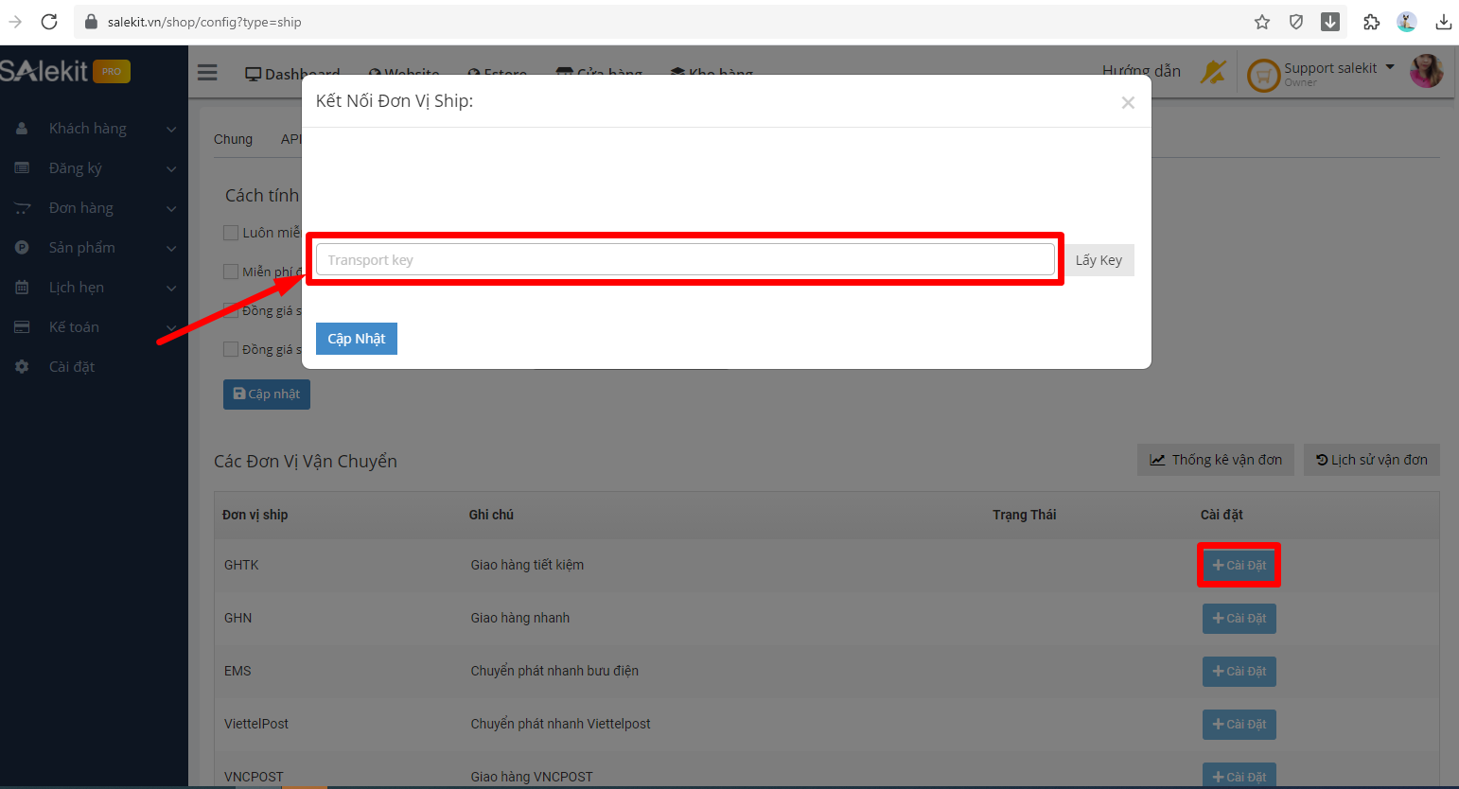
Task: Open the Support salekit account dropdown
Action: pyautogui.click(x=1339, y=68)
